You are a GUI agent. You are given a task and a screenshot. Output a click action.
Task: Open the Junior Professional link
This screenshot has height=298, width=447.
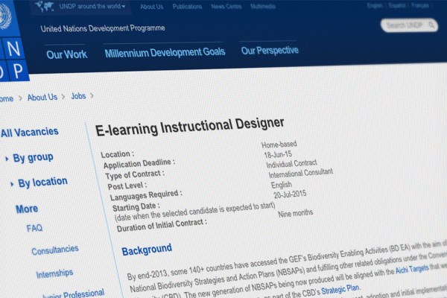pyautogui.click(x=73, y=294)
